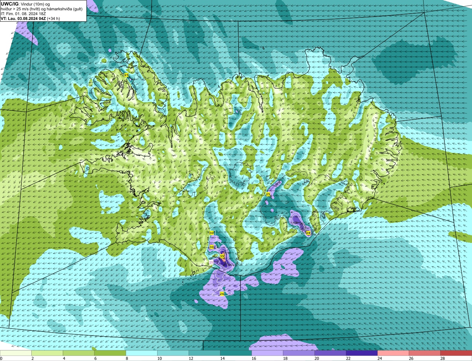Select the 26–28 m/s salmon legend swatch
Viewport: 472px width, 361px height.
(x=425, y=353)
